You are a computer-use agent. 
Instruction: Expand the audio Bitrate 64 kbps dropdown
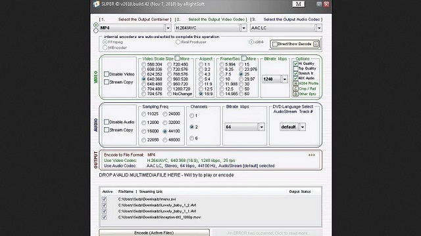point(262,127)
